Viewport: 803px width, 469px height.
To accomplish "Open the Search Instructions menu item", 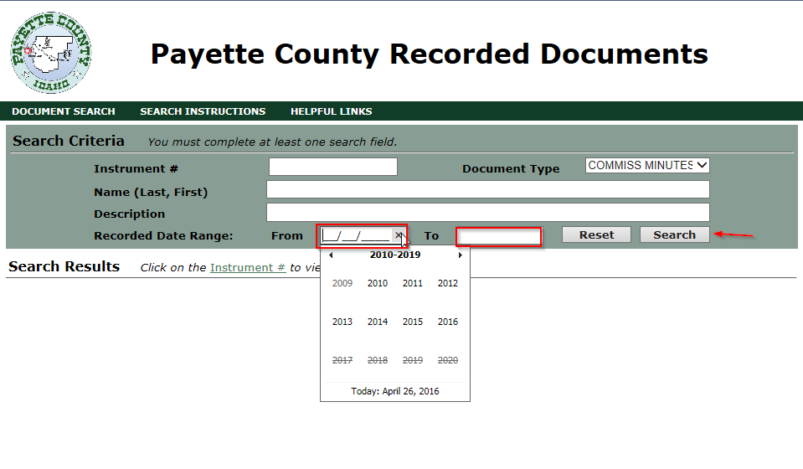I will 203,111.
